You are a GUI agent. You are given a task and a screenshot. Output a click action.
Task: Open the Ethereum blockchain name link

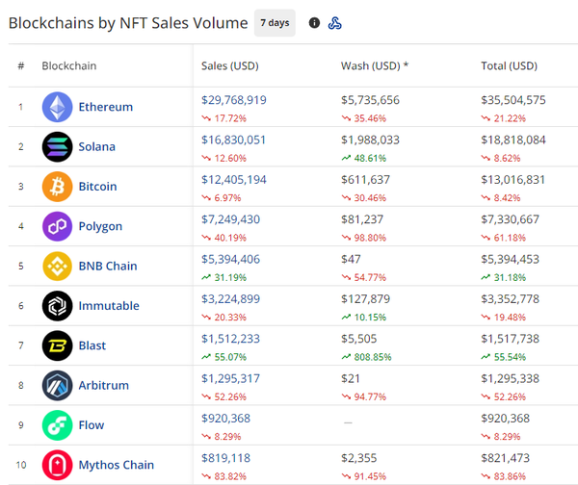coord(106,107)
